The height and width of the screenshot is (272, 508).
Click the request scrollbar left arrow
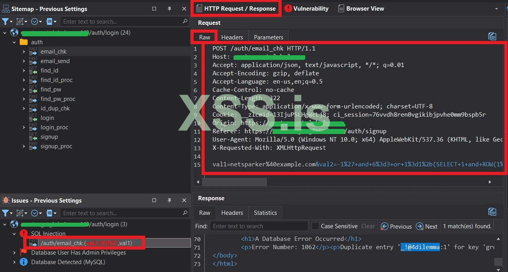pyautogui.click(x=198, y=182)
